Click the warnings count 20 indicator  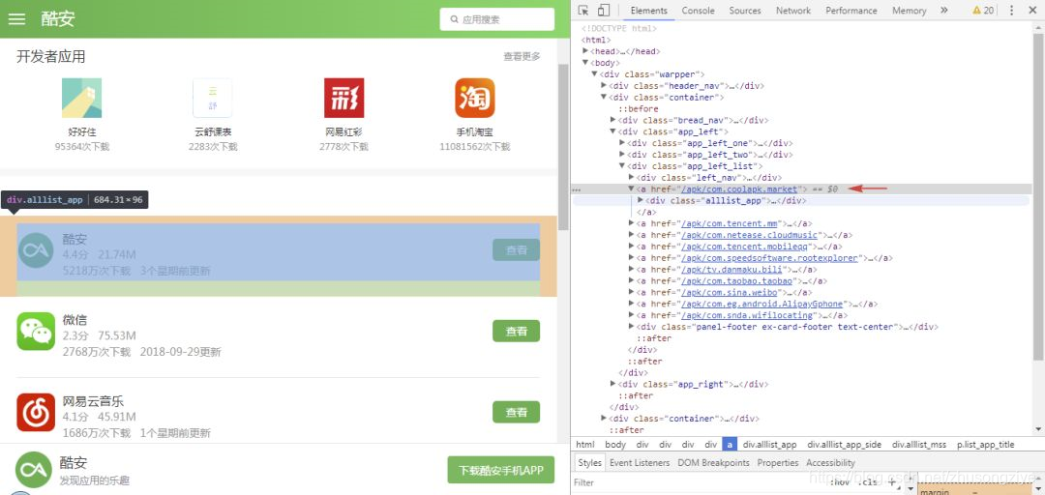983,10
